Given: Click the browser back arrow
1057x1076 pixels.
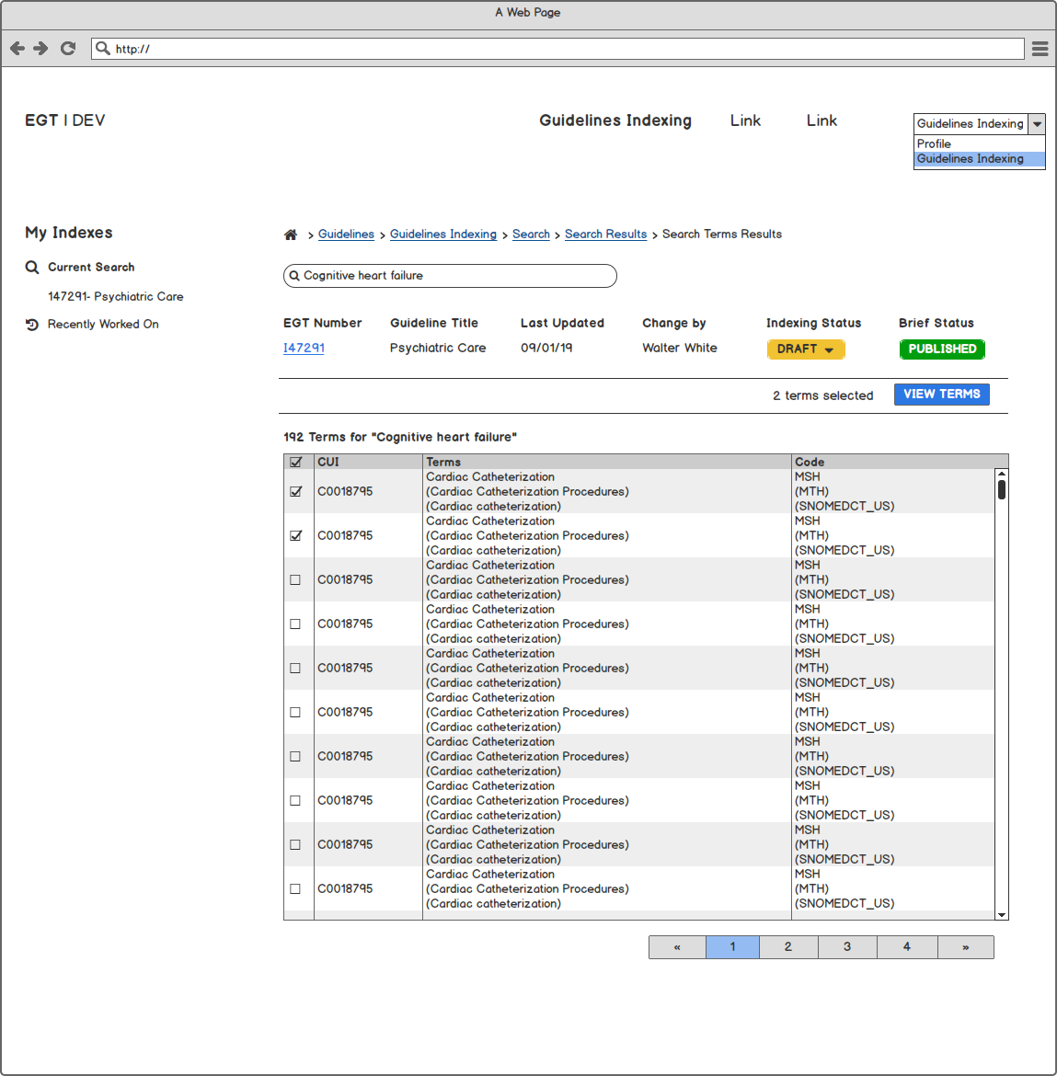Looking at the screenshot, I should (x=17, y=49).
